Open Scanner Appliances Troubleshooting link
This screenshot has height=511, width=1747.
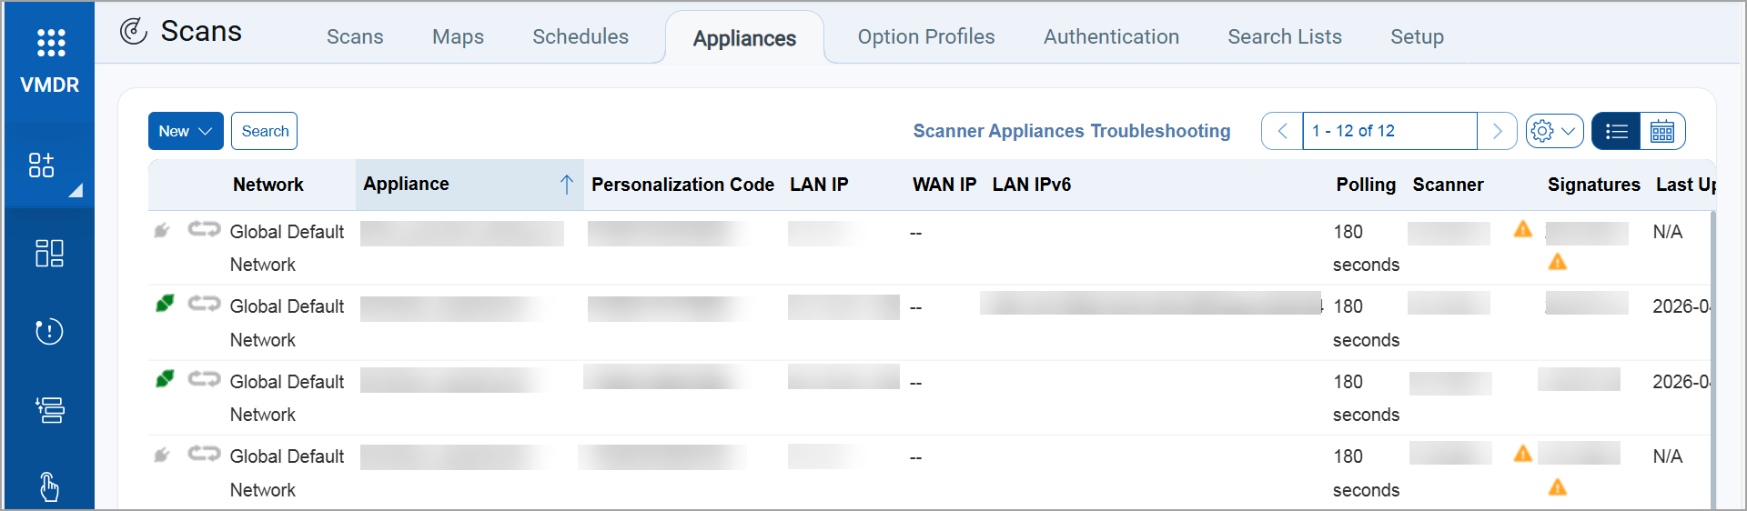(x=1071, y=131)
